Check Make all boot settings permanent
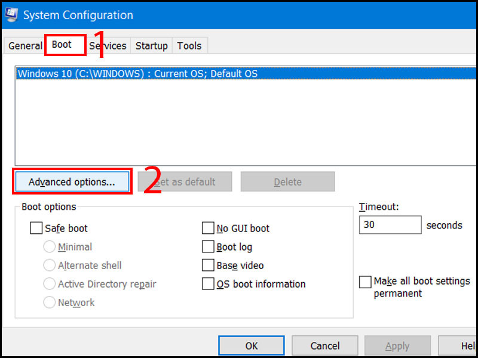This screenshot has height=358, width=478. point(365,282)
